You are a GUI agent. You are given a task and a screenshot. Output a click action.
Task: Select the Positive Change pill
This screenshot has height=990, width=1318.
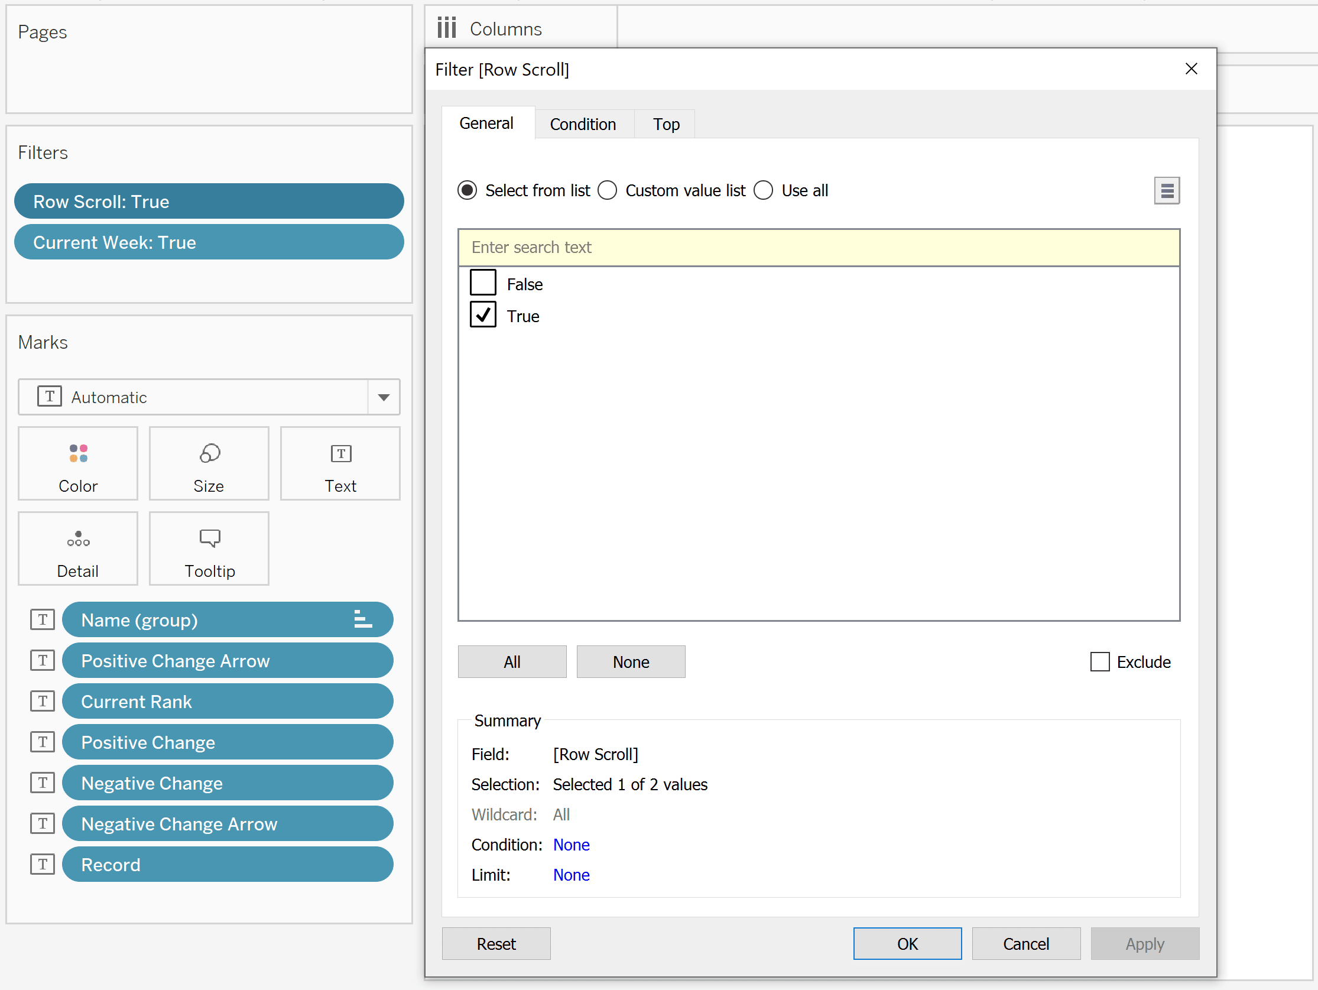click(x=228, y=742)
